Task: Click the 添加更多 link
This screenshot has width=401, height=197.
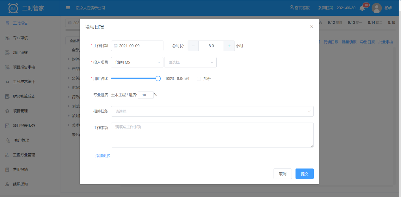Action: (103, 156)
